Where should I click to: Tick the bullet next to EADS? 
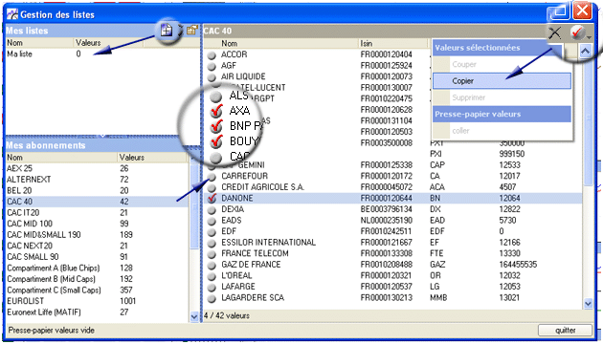212,221
